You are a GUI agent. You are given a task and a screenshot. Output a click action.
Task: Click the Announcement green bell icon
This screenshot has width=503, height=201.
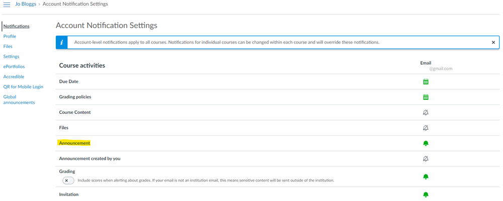click(426, 143)
